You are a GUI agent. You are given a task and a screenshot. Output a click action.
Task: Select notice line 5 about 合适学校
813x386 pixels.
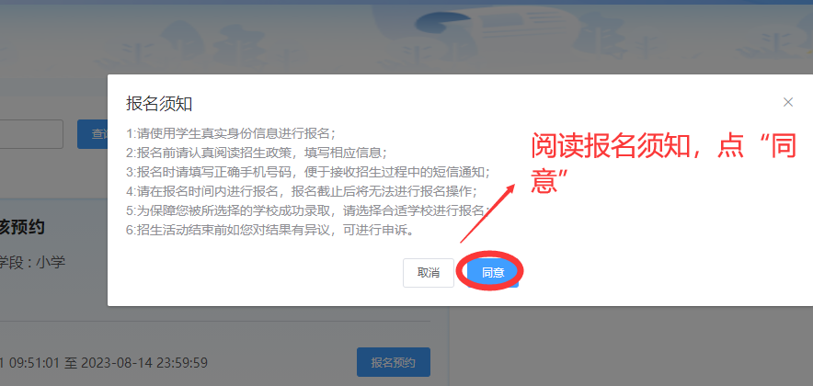click(x=308, y=210)
